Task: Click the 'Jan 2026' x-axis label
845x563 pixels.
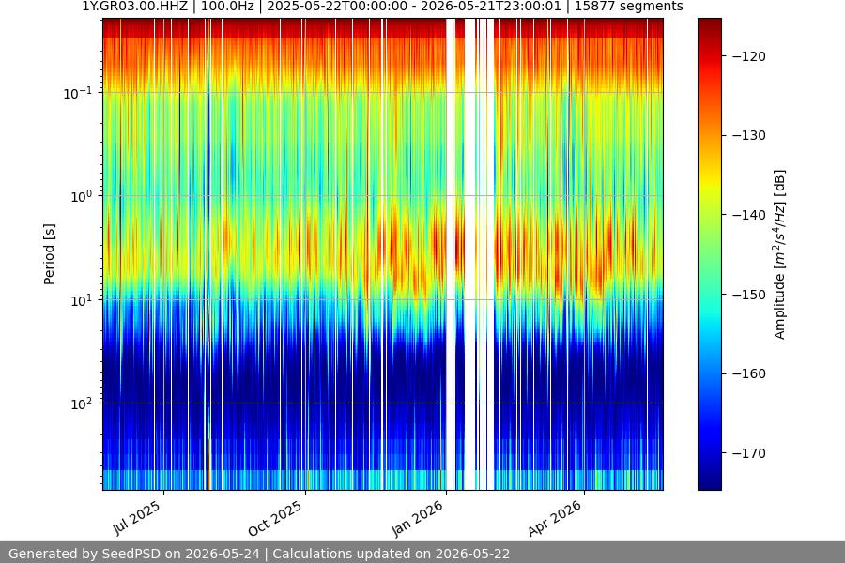Action: (x=417, y=518)
